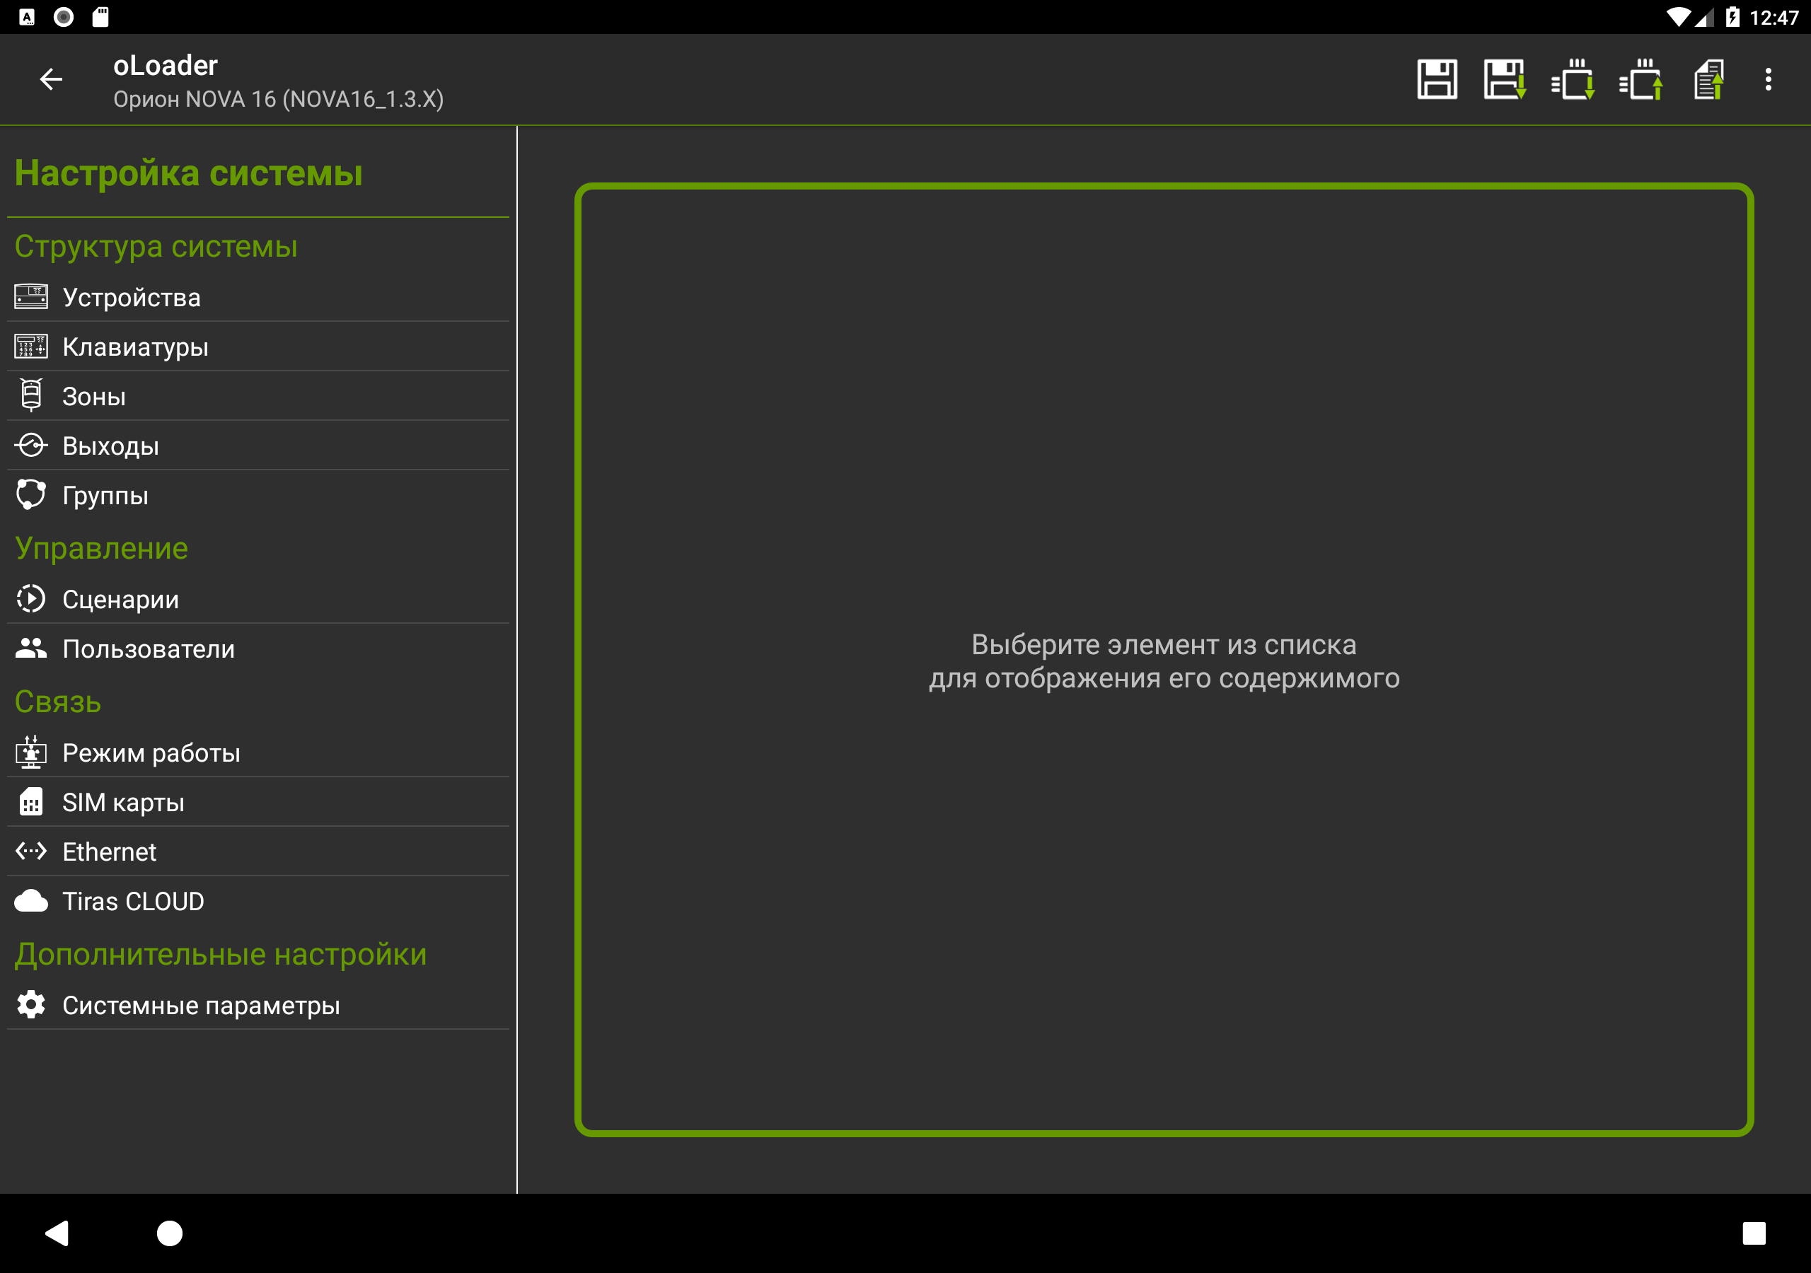The width and height of the screenshot is (1811, 1273).
Task: Click the plain floppy disk save icon
Action: click(1436, 79)
